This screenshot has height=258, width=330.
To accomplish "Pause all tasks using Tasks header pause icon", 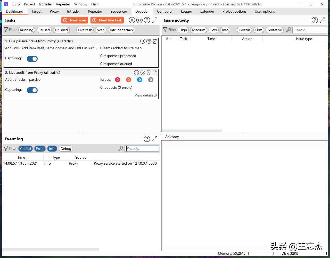I will pos(132,20).
